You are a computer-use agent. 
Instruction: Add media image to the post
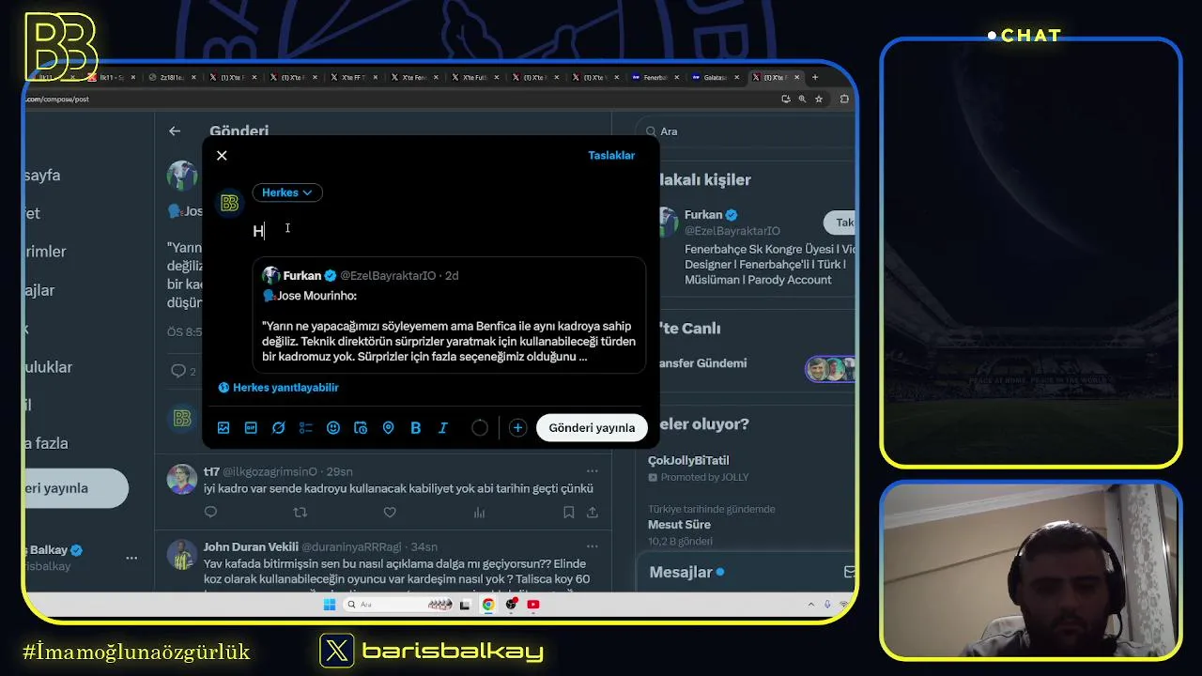(223, 428)
